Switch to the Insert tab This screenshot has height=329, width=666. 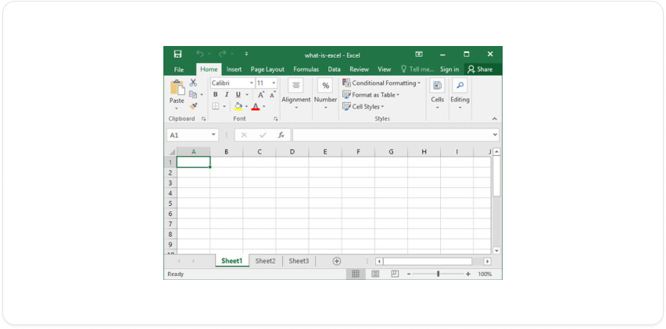[234, 69]
